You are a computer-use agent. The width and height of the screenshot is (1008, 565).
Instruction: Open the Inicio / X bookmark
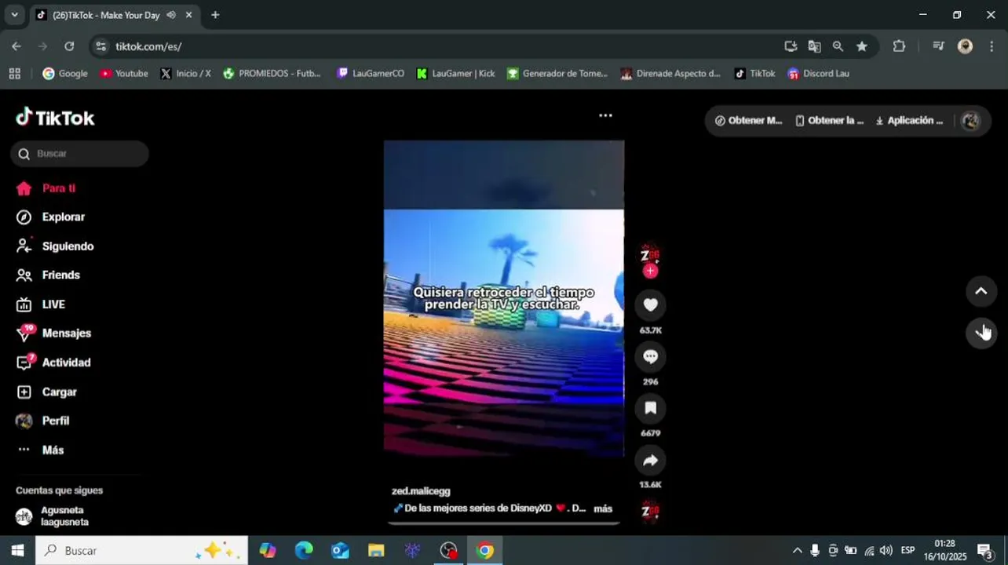tap(185, 74)
